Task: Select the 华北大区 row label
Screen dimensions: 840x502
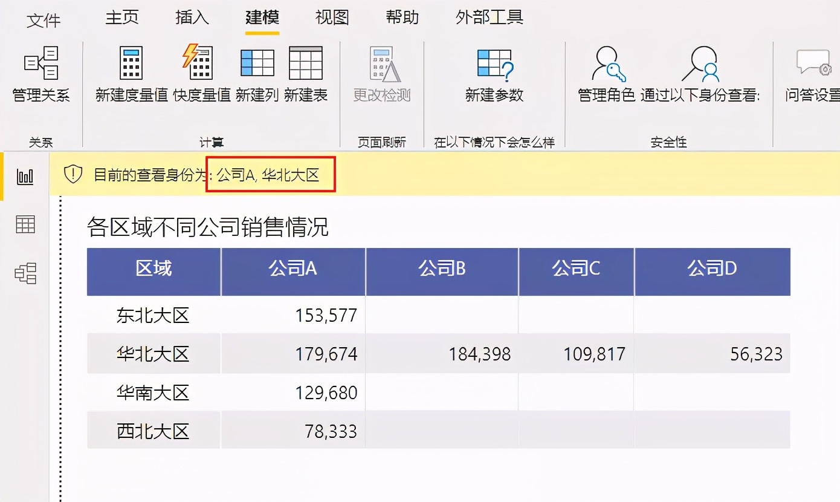Action: click(153, 354)
